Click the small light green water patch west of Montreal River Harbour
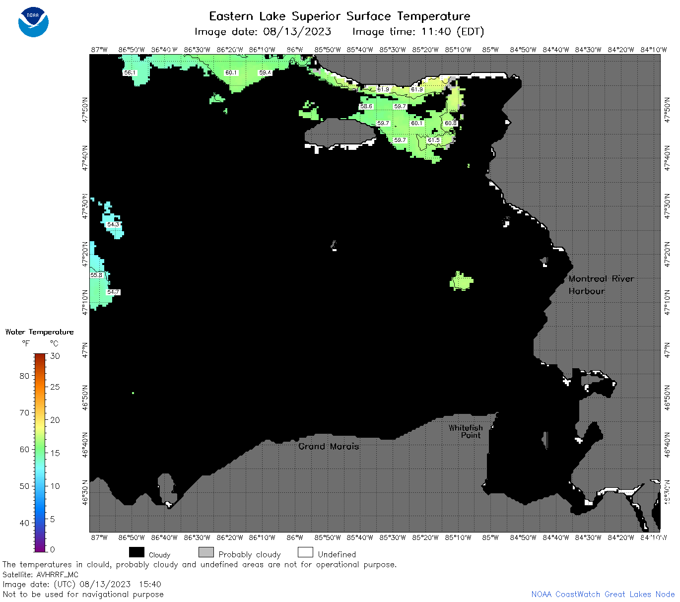680x602 pixels. click(462, 281)
